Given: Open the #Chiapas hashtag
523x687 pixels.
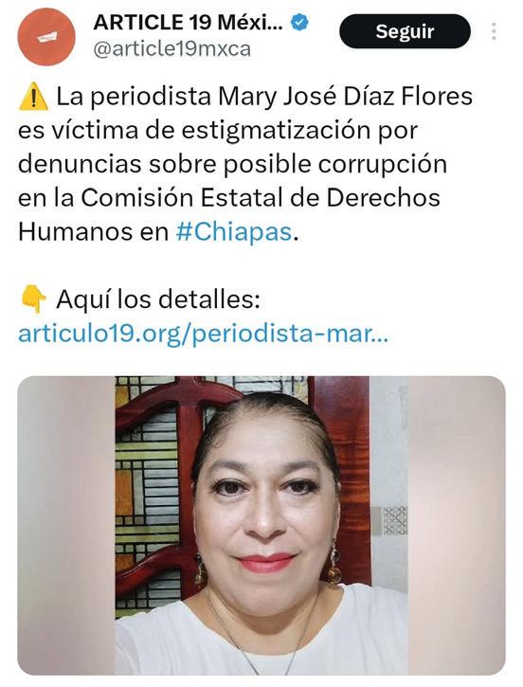Looking at the screenshot, I should (233, 232).
